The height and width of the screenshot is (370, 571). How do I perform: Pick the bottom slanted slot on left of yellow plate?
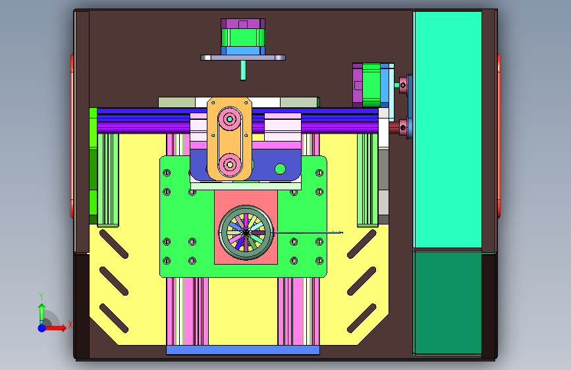[x=114, y=318]
